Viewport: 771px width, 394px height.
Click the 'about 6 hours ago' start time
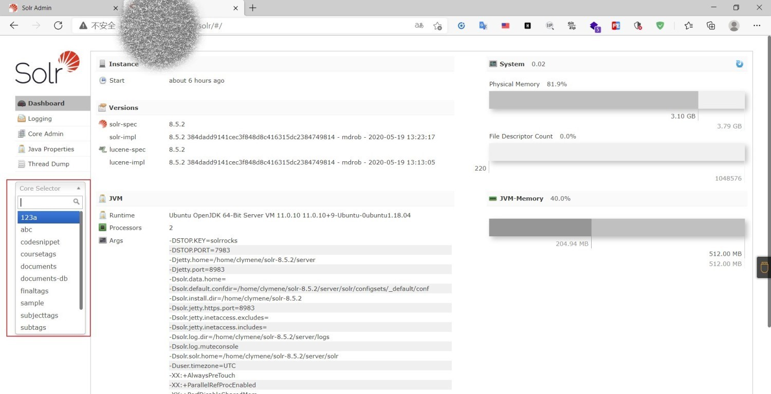(x=197, y=81)
